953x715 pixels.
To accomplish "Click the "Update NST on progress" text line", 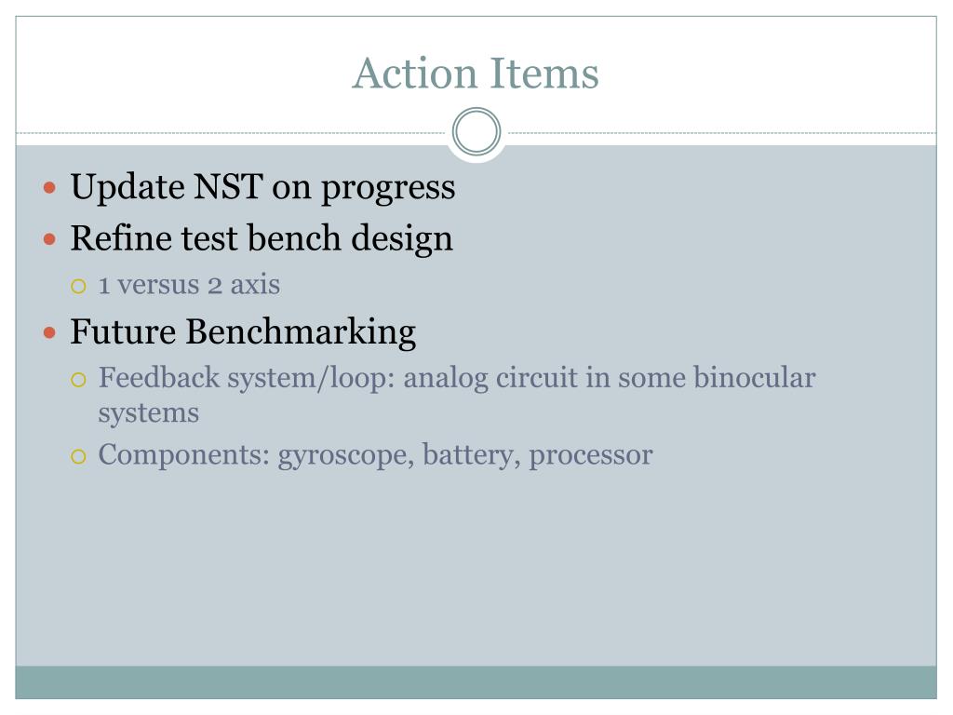I will 262,187.
